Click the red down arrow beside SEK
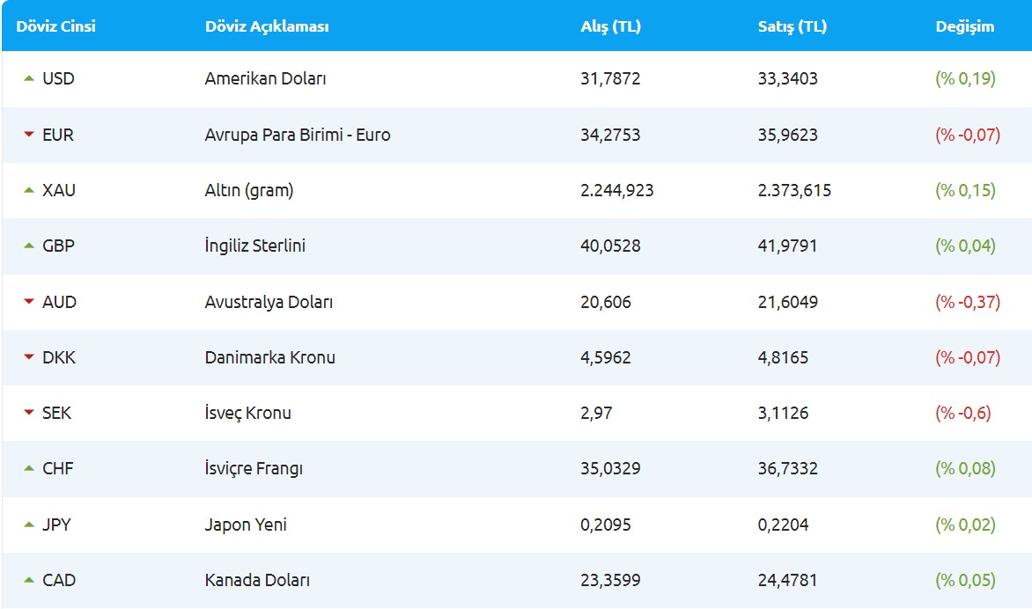The height and width of the screenshot is (609, 1032). coord(29,413)
